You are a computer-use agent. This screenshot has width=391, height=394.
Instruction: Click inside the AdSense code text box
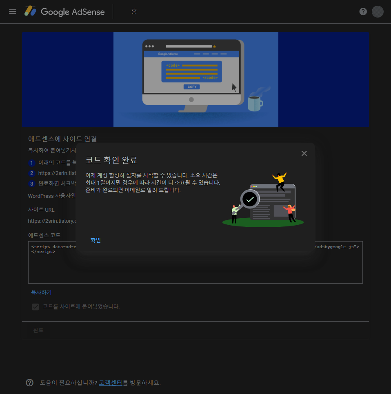pos(195,262)
